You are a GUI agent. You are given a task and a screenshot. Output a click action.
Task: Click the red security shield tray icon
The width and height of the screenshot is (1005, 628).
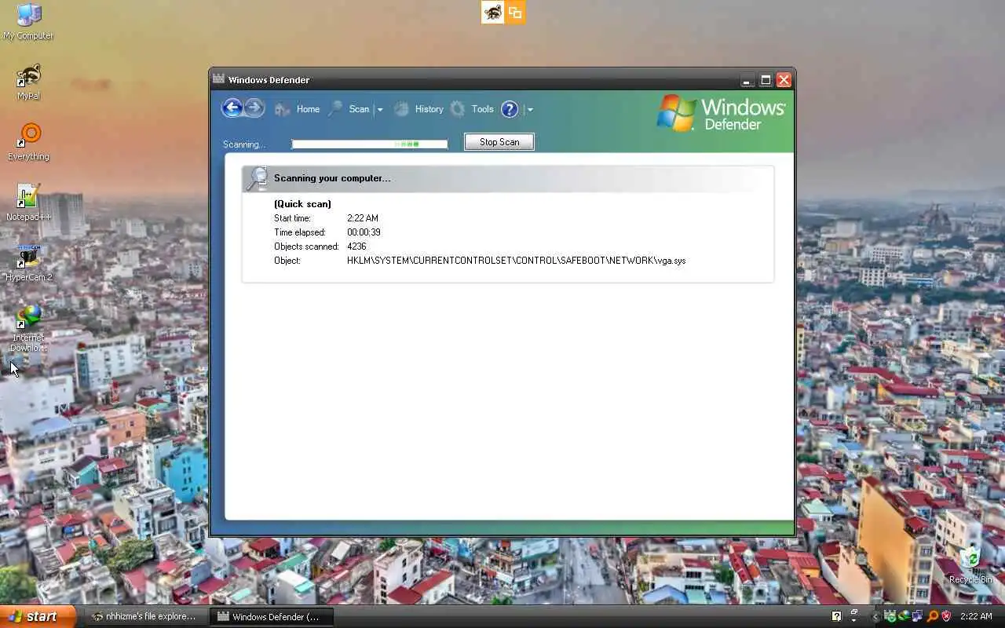click(x=946, y=616)
